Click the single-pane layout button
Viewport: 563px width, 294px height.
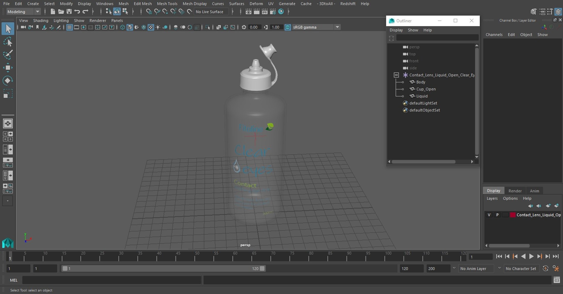tap(8, 124)
